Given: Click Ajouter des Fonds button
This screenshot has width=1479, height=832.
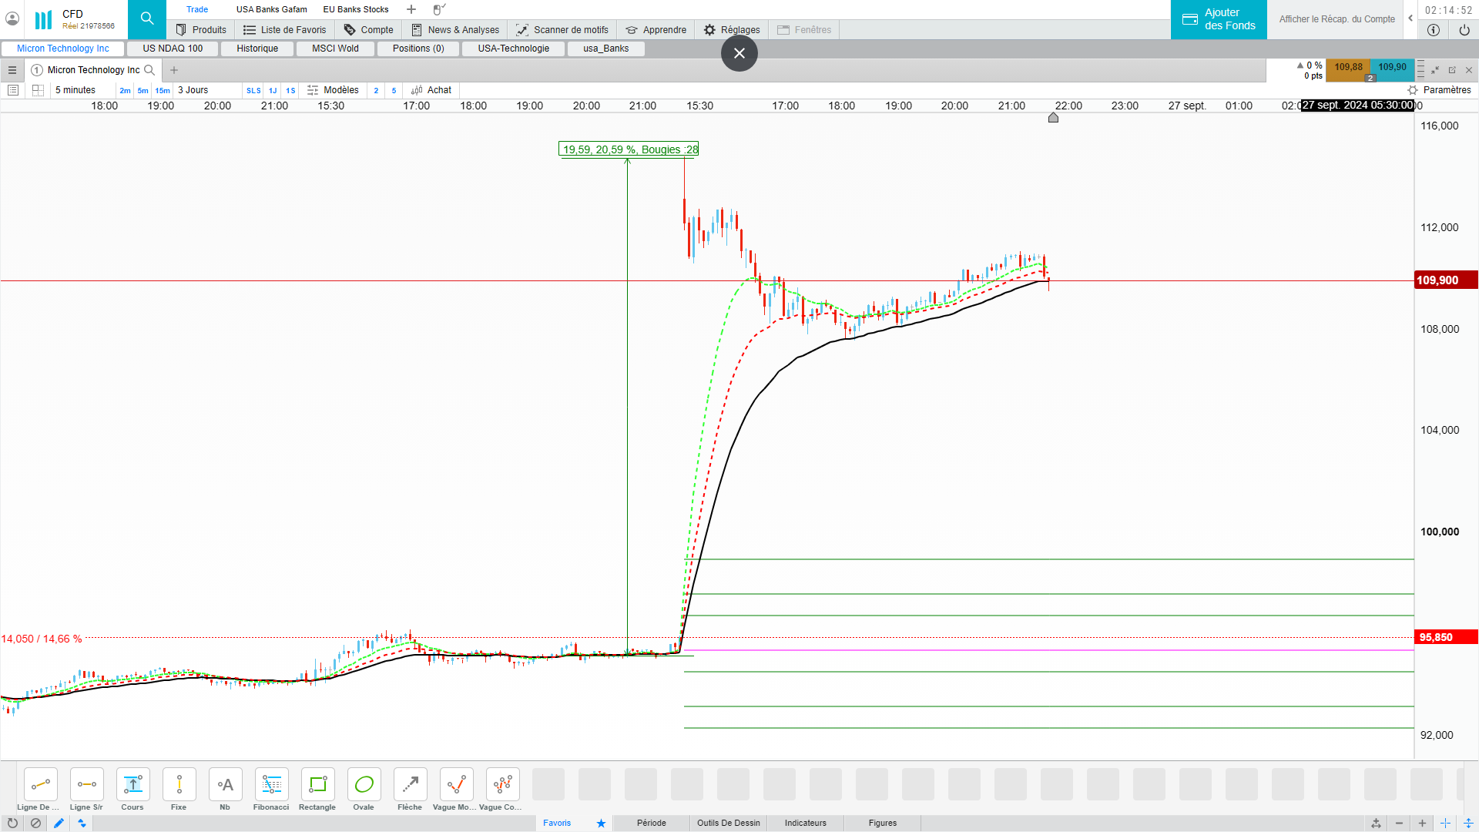Looking at the screenshot, I should tap(1219, 19).
